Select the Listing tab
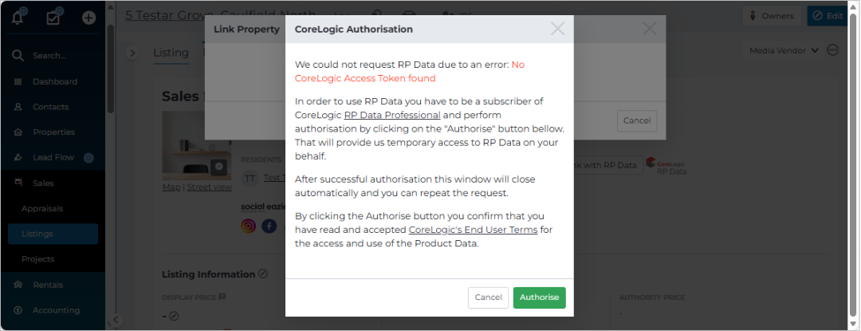 [171, 53]
